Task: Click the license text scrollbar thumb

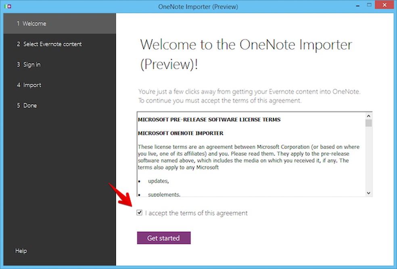Action: [369, 123]
